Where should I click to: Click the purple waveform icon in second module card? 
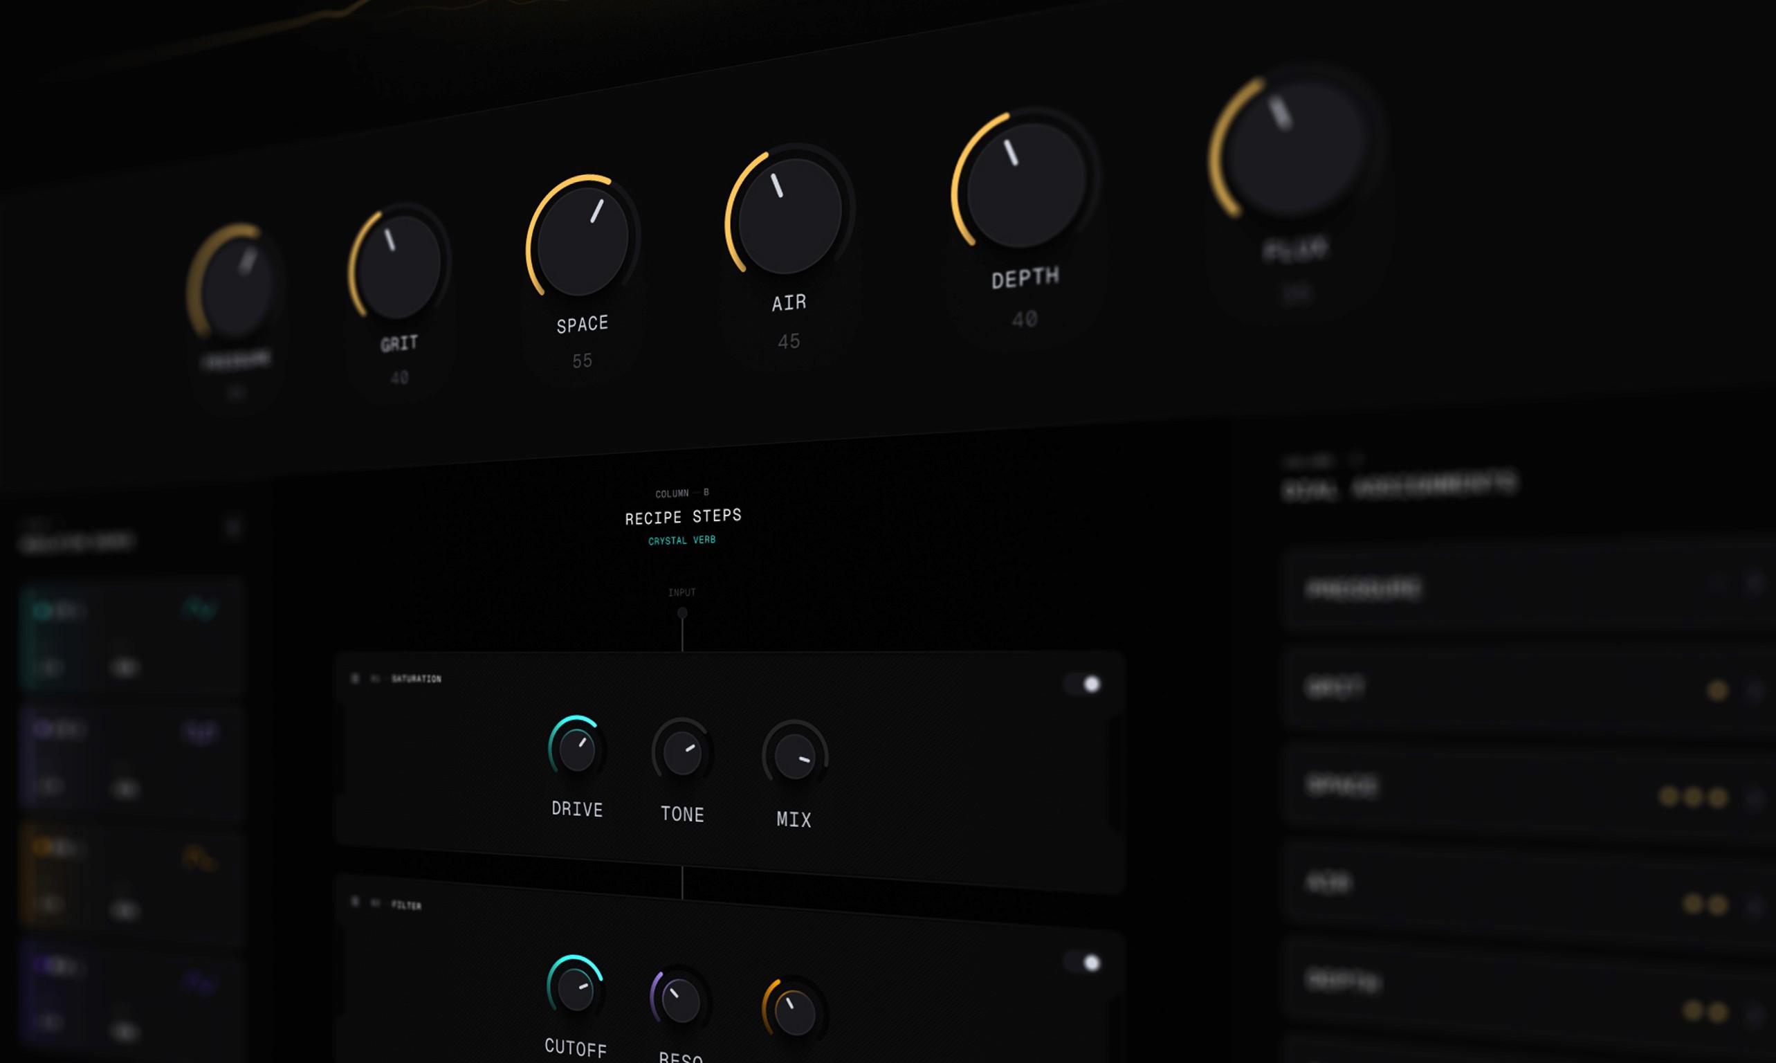[200, 732]
